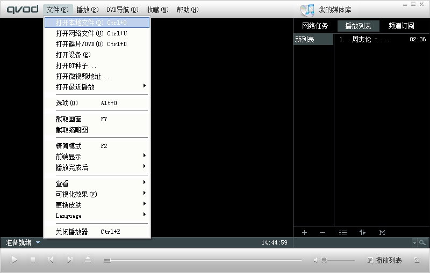Viewport: 430px width, 273px height.
Task: Click the playback seek bar handle
Action: point(107,260)
